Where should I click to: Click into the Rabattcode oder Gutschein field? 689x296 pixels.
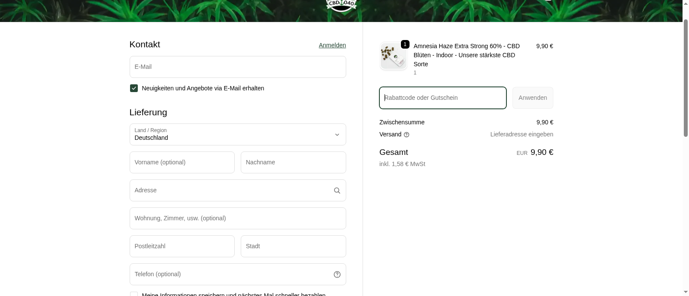click(x=443, y=98)
